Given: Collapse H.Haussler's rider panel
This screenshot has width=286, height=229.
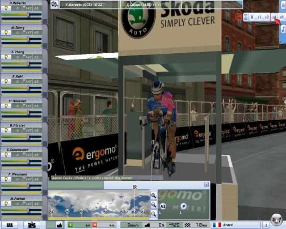Looking at the screenshot, I should click(x=45, y=119).
